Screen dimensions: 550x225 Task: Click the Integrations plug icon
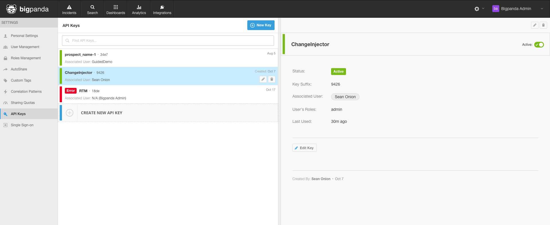coord(162,7)
